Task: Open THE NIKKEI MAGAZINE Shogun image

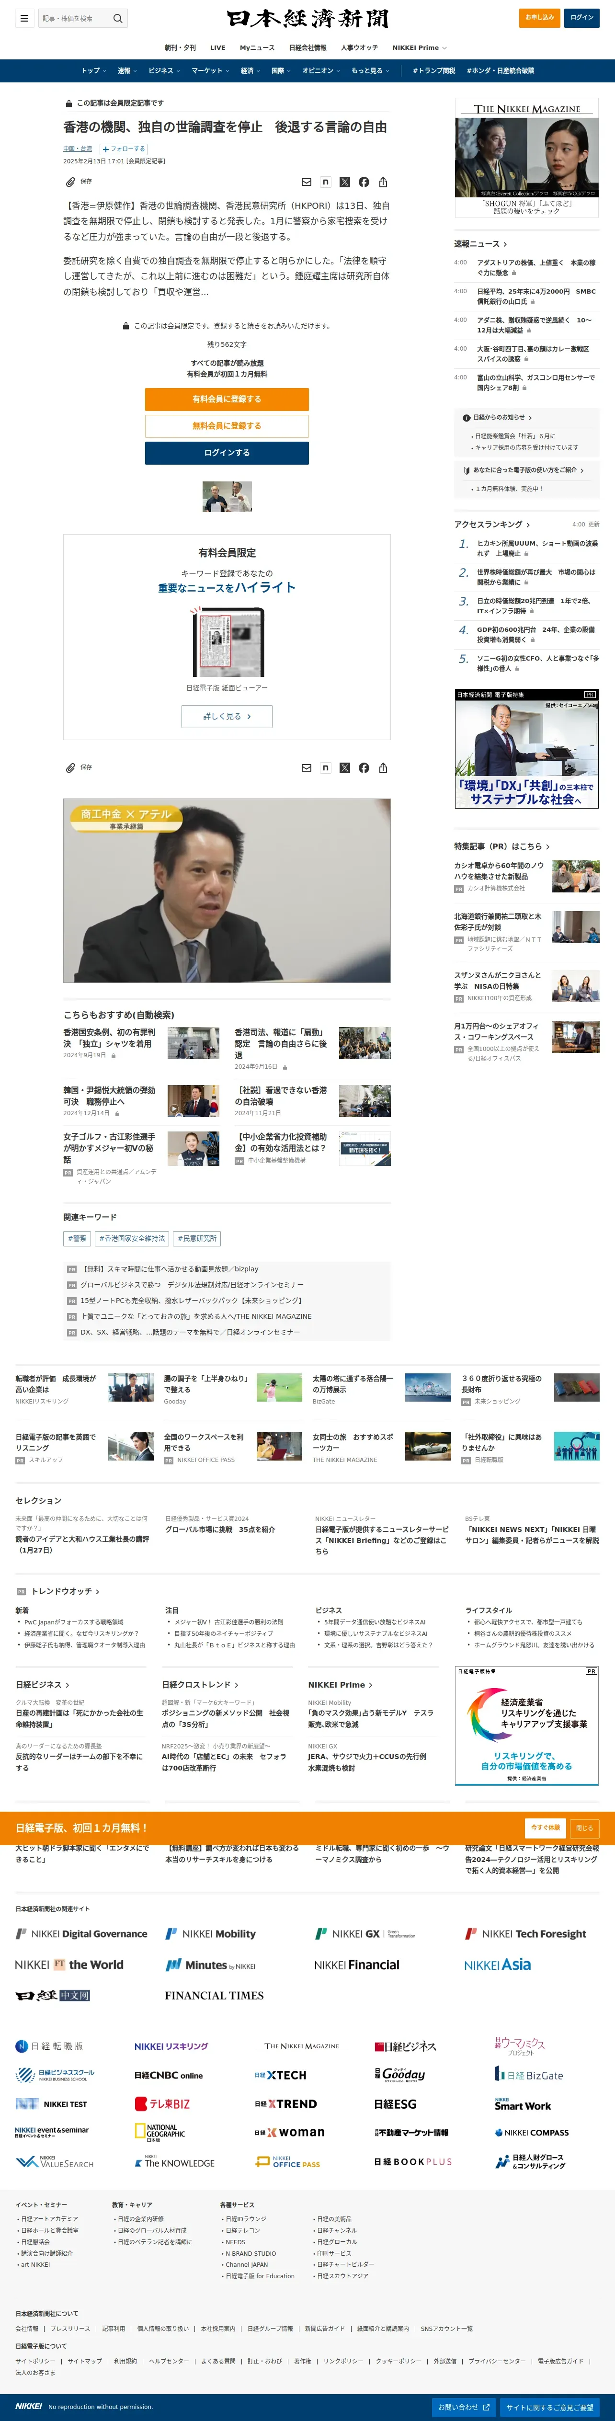Action: pyautogui.click(x=526, y=157)
